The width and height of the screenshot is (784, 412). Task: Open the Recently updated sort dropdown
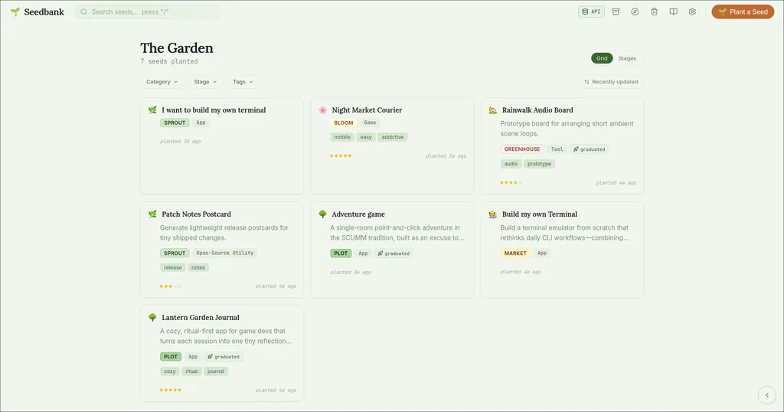611,81
